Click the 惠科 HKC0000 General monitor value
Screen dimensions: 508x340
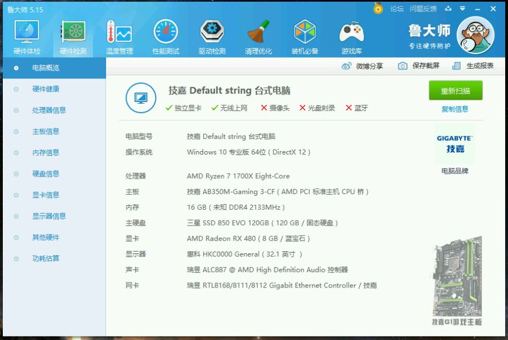(244, 254)
